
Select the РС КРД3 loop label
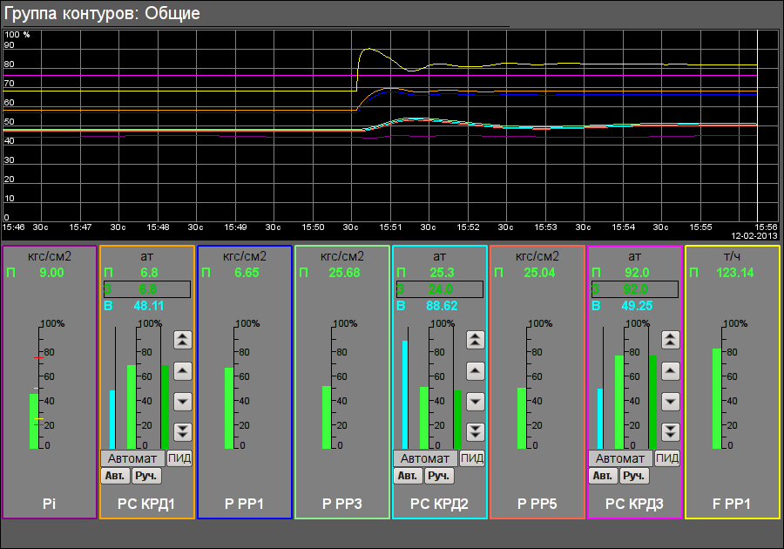[x=634, y=504]
